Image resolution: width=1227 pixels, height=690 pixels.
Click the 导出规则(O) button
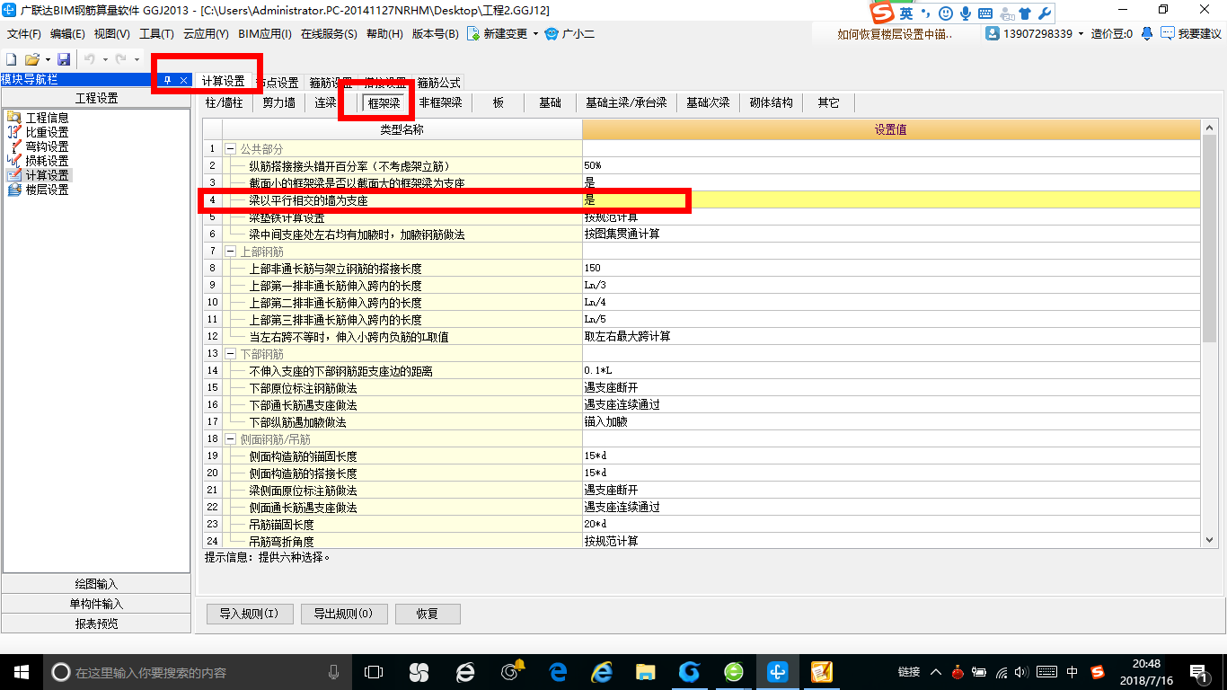(344, 615)
